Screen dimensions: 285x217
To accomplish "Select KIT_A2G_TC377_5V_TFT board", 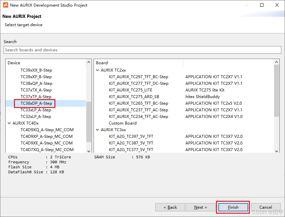I will point(131,150).
